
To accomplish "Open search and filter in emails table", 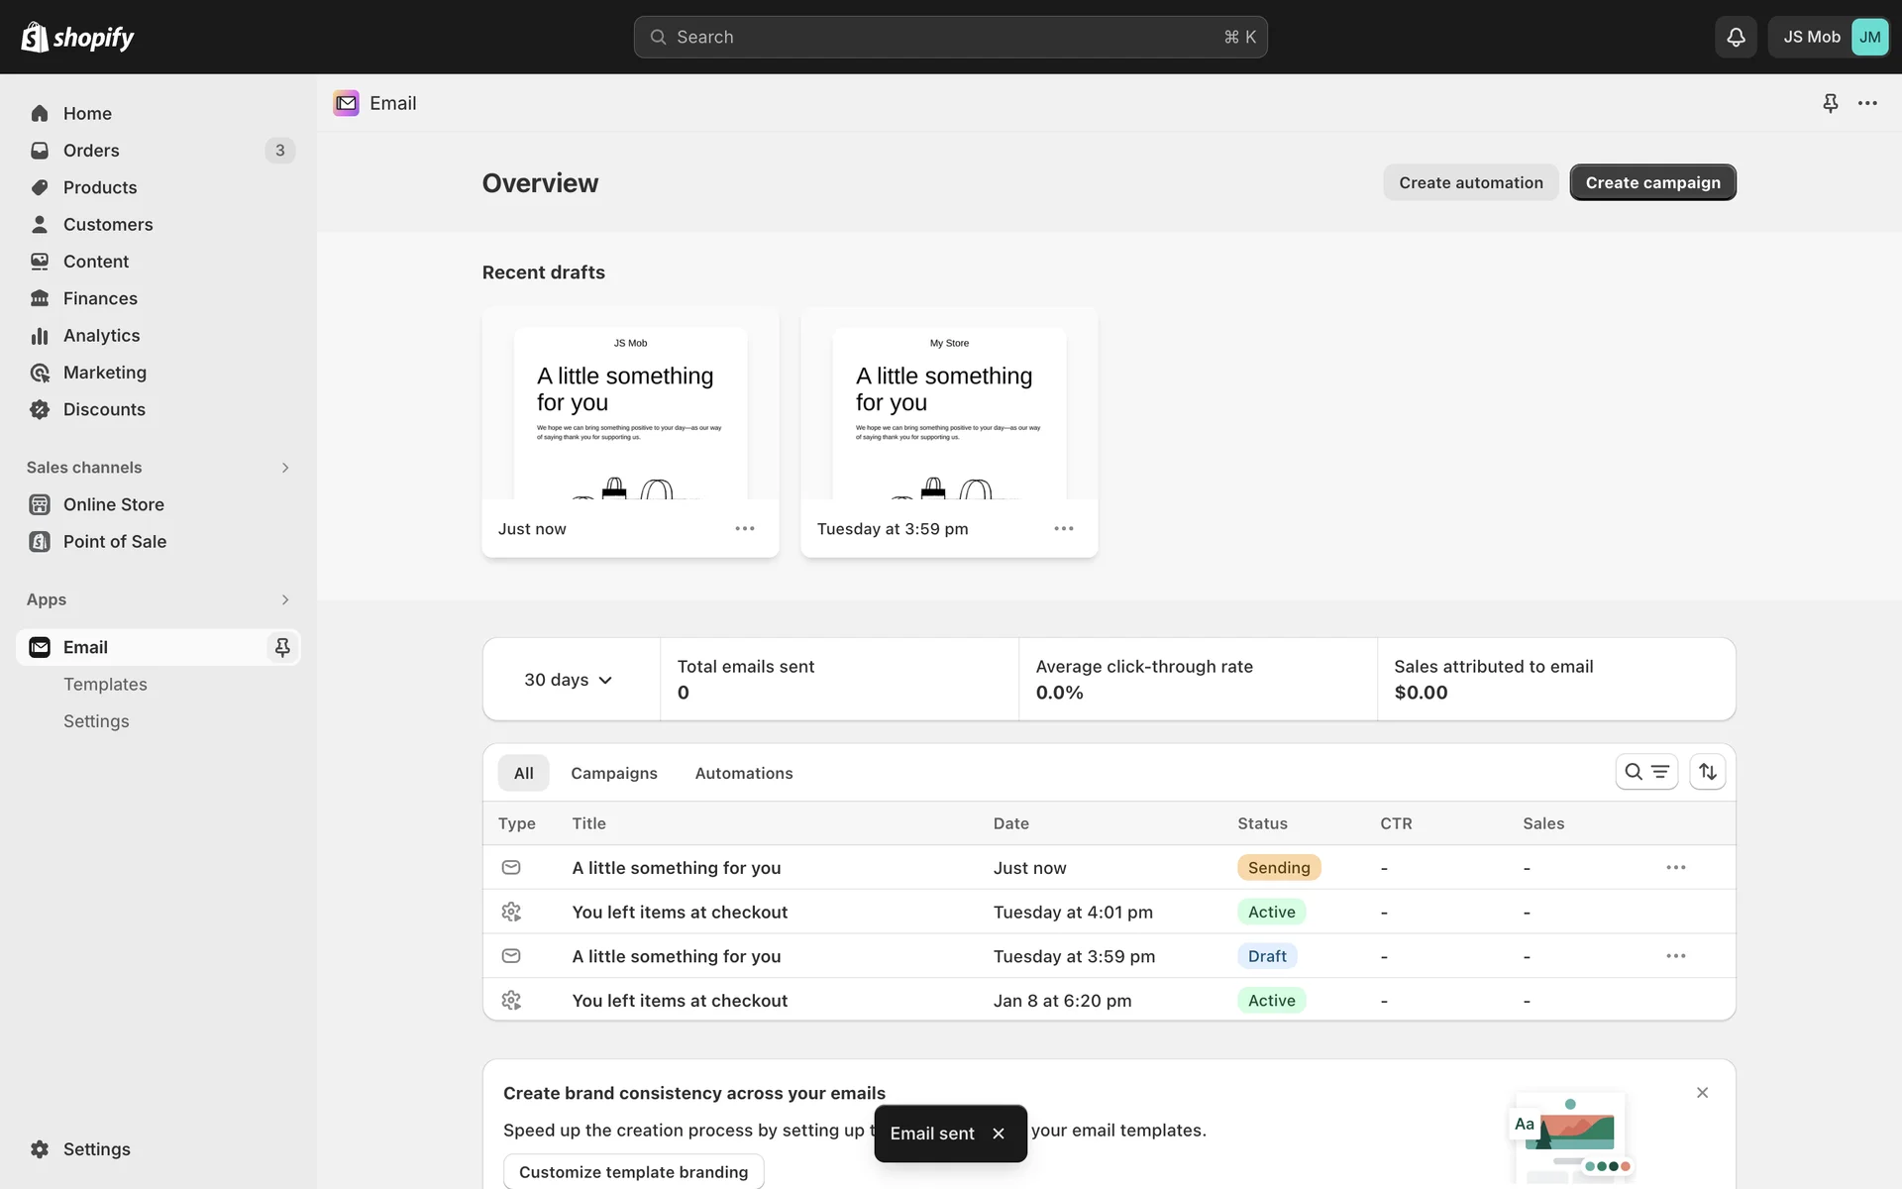I will (1646, 772).
